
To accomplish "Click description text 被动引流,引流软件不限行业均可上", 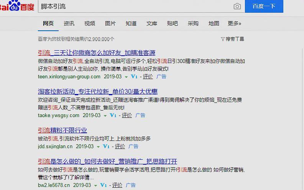I will 94,139.
